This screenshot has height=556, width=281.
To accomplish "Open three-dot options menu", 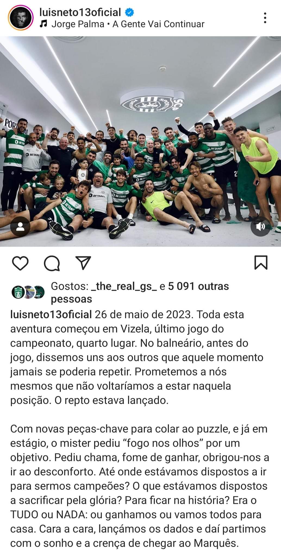I will point(265,18).
